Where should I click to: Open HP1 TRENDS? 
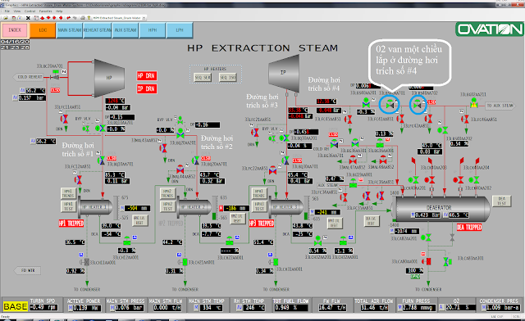click(x=68, y=193)
